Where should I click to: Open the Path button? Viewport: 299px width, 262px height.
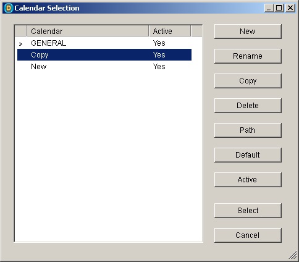coord(248,130)
